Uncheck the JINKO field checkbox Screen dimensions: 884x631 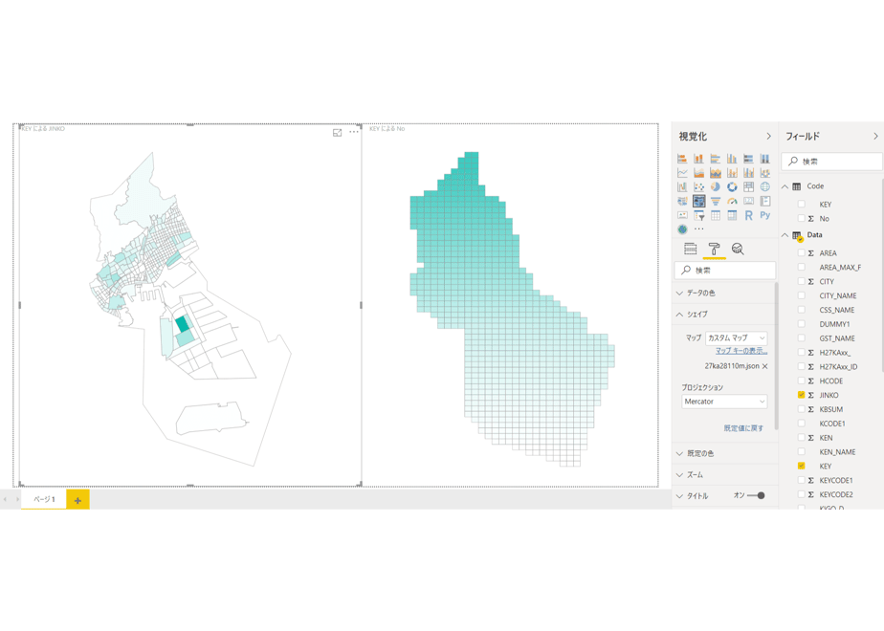[801, 395]
